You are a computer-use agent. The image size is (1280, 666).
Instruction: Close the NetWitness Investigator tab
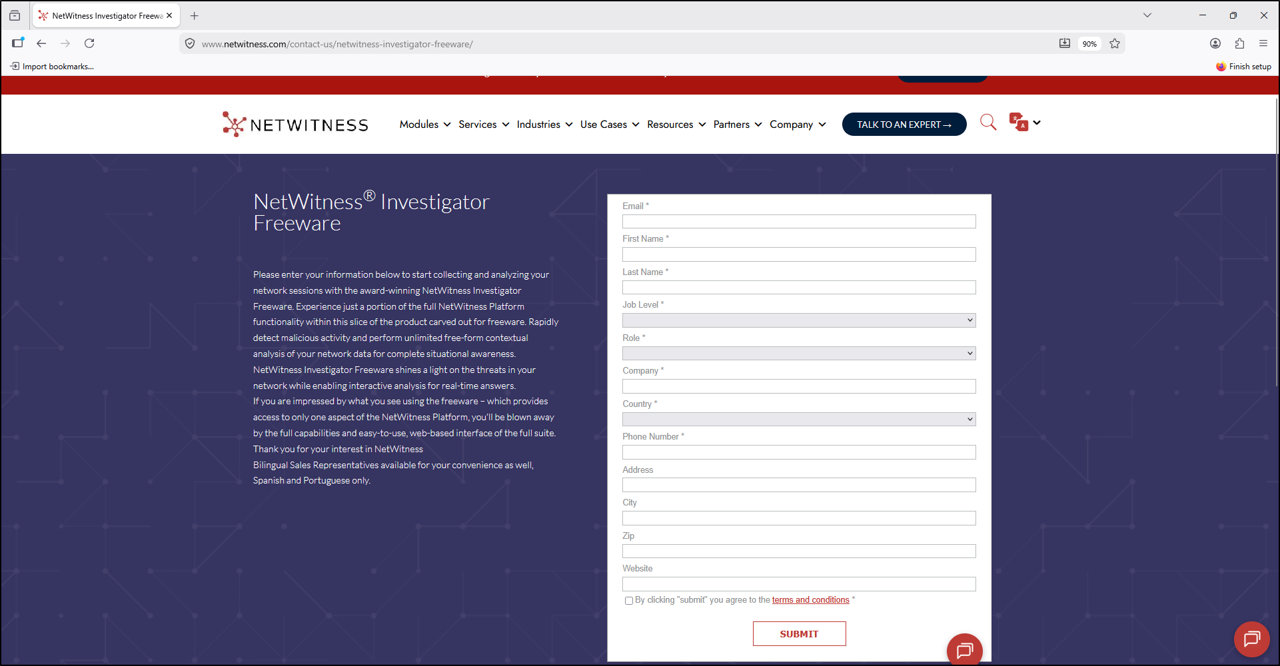(x=169, y=15)
